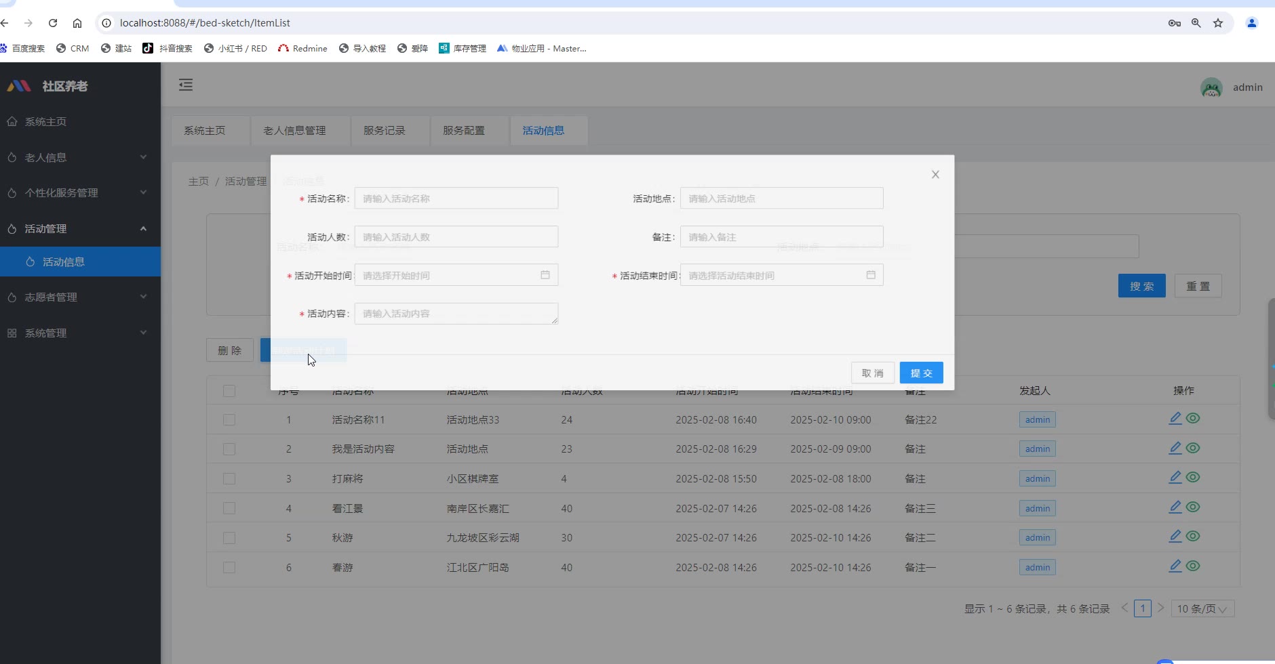This screenshot has width=1275, height=664.
Task: Focus the 活动名称 input field
Action: pyautogui.click(x=456, y=199)
